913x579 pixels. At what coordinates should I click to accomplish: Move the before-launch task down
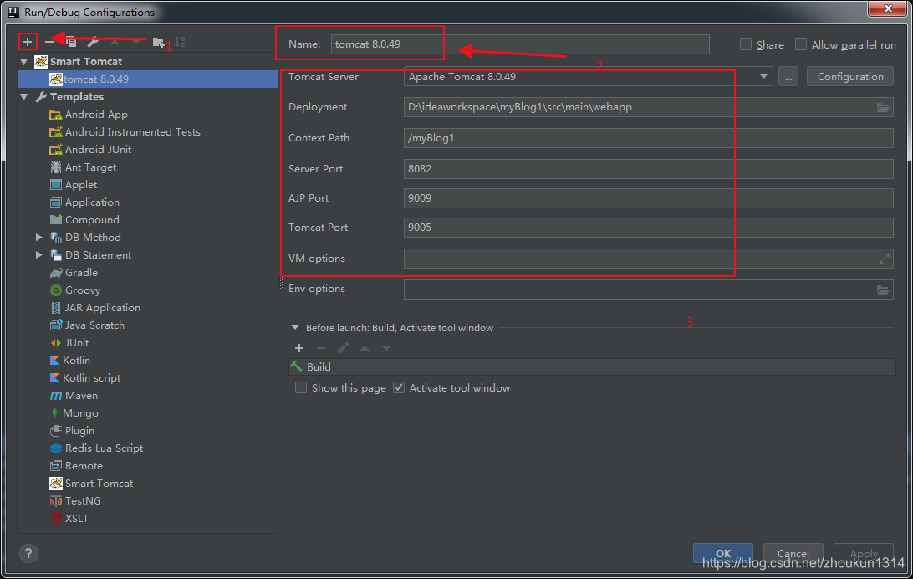[x=386, y=348]
